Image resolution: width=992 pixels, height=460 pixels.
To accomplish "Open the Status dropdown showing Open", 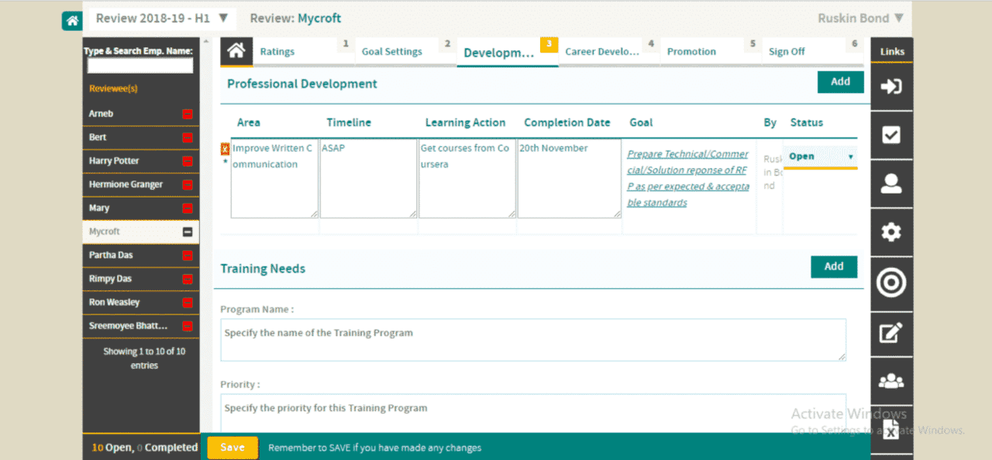I will coord(820,156).
